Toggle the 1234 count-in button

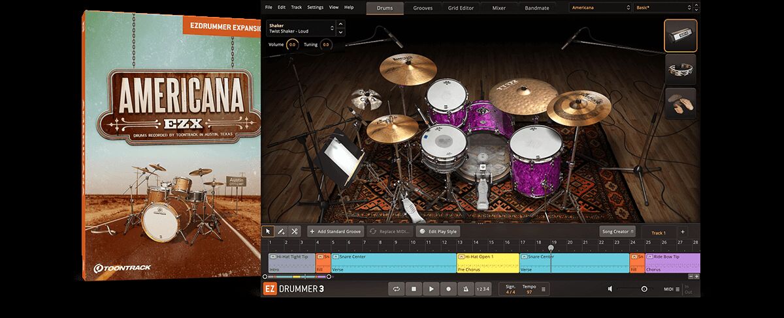point(482,289)
